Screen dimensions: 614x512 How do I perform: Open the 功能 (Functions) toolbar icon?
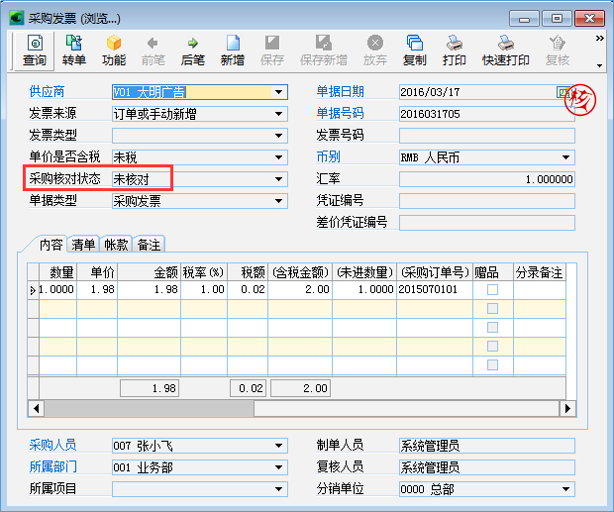114,51
